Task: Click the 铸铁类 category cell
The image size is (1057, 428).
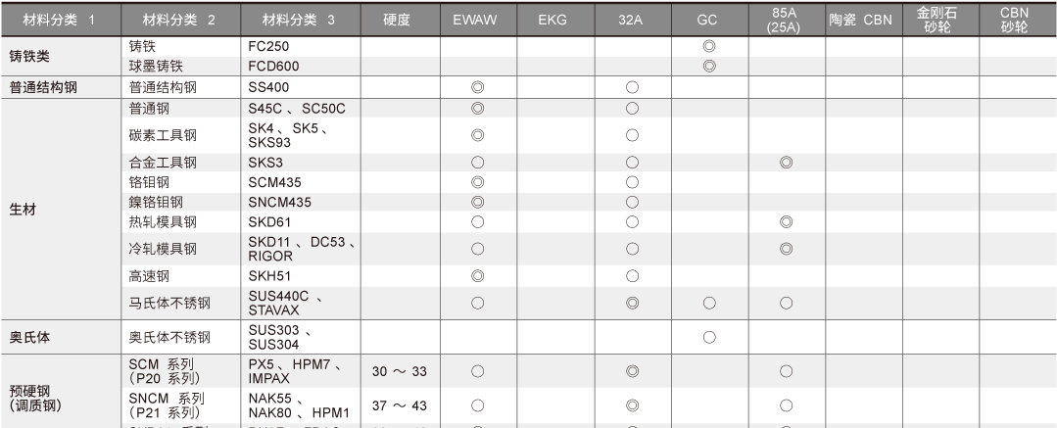Action: click(61, 57)
